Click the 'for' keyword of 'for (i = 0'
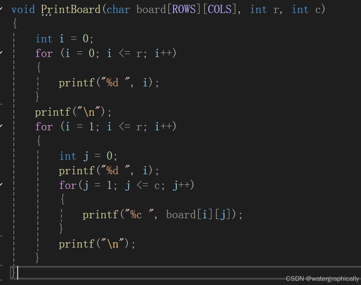This screenshot has height=285, width=361. (x=44, y=53)
